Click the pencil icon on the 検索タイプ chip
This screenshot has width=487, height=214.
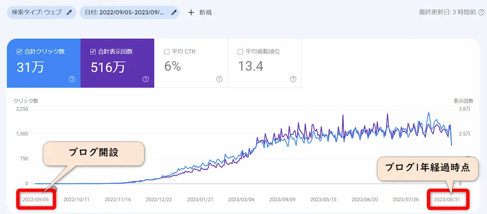pyautogui.click(x=69, y=13)
